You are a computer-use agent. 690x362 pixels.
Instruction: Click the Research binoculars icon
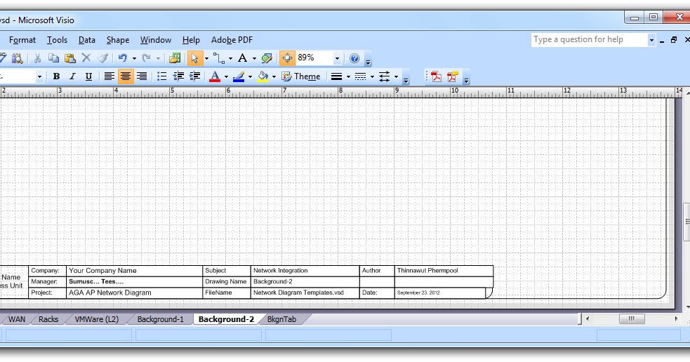coord(17,58)
